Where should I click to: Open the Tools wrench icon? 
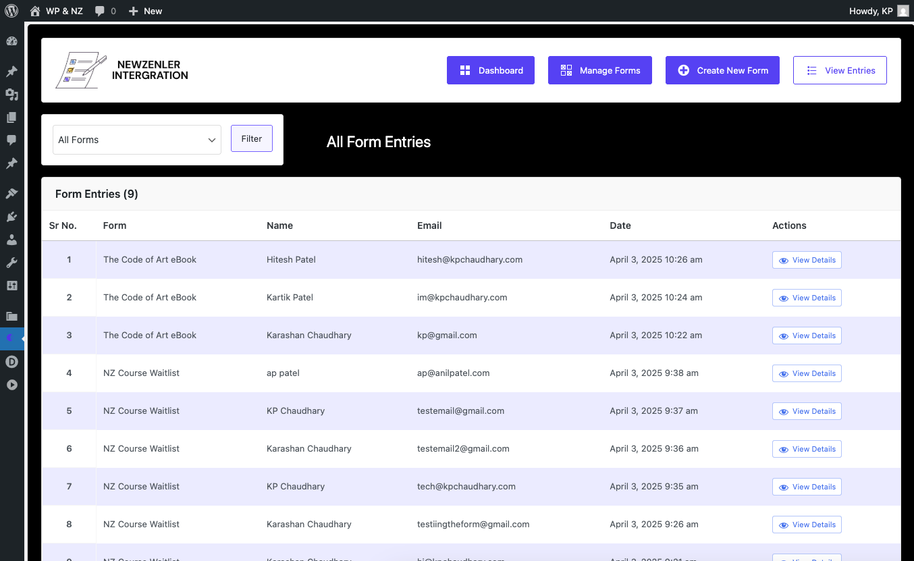click(x=11, y=263)
